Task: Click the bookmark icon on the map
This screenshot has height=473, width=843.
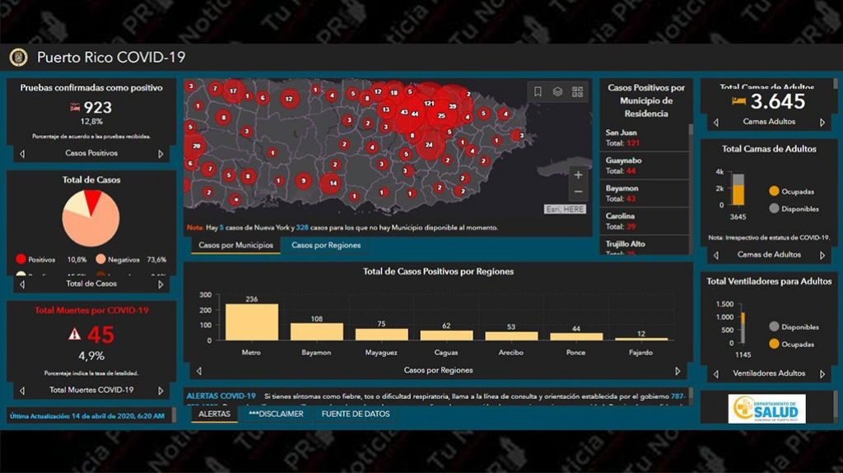Action: [x=538, y=92]
